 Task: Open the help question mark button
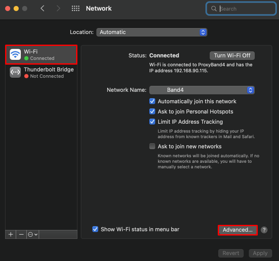tap(264, 230)
